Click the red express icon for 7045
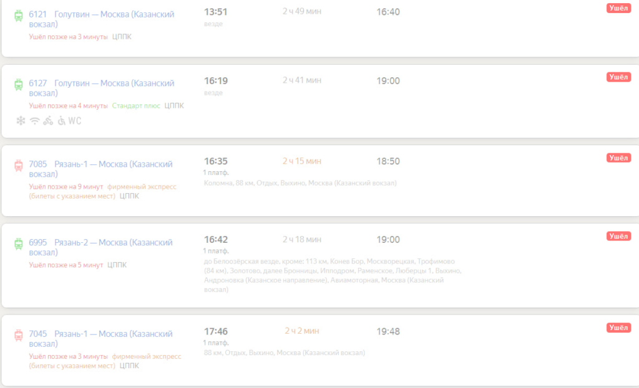Viewport: 639px width, 388px height. 18,335
